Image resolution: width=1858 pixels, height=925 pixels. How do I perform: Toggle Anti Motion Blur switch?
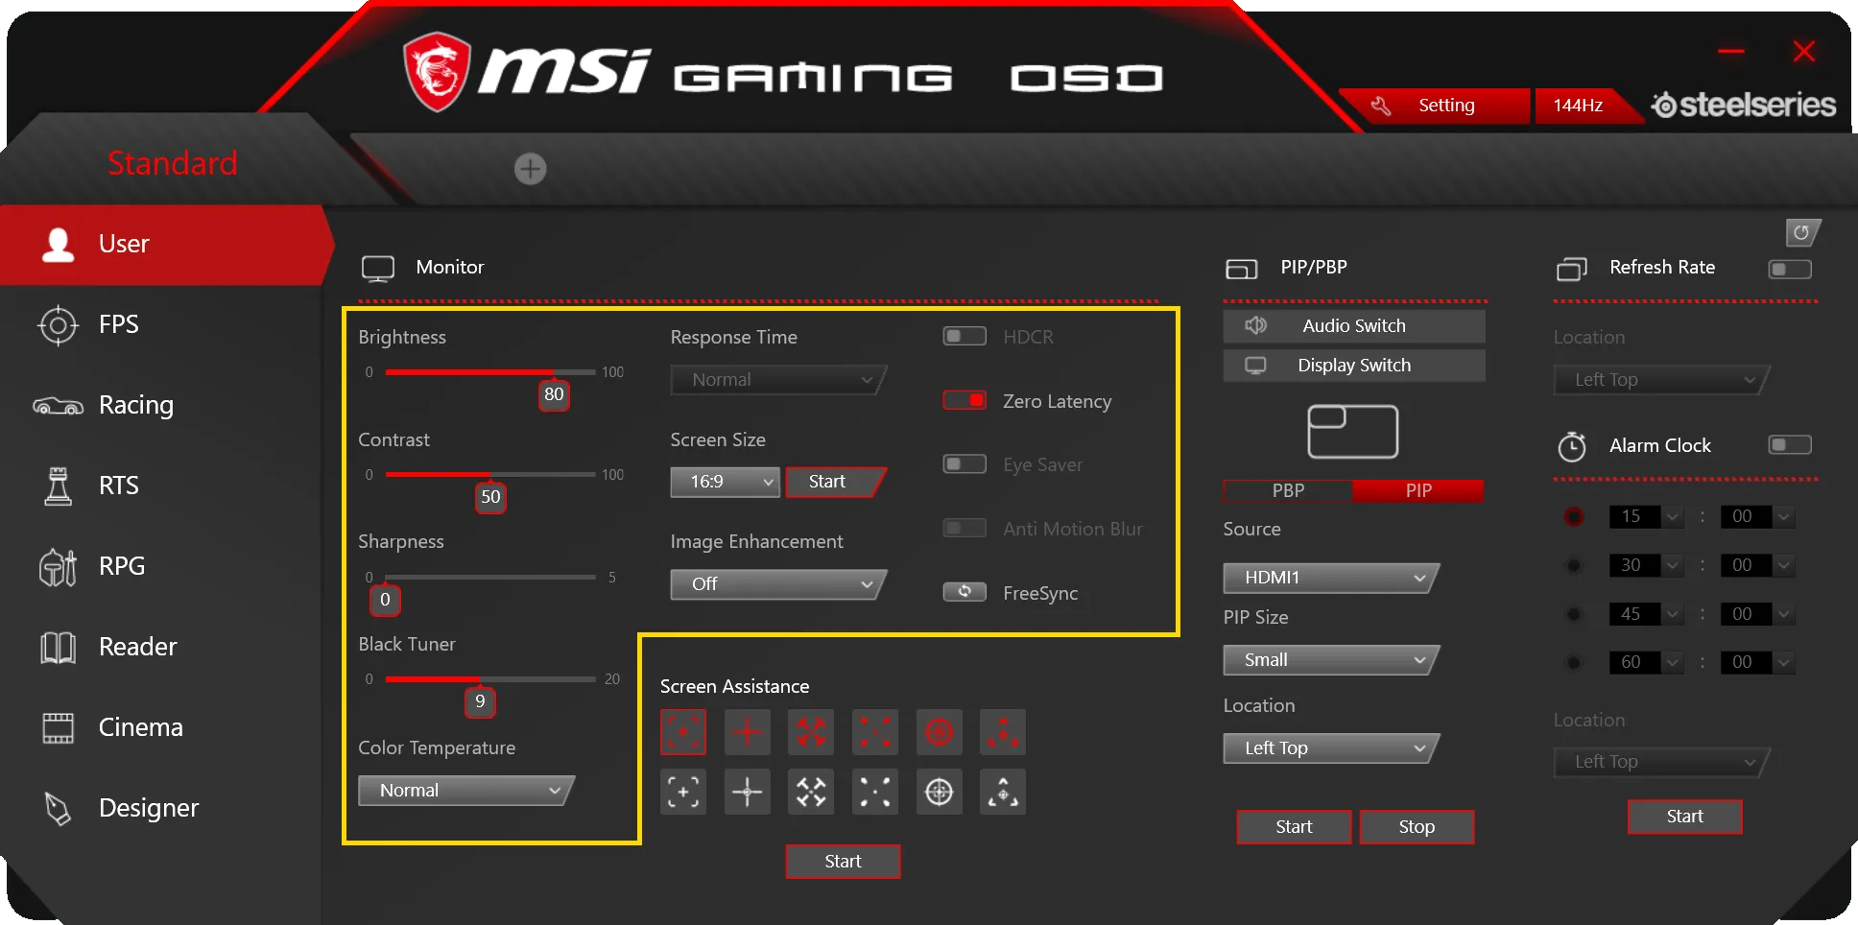965,528
